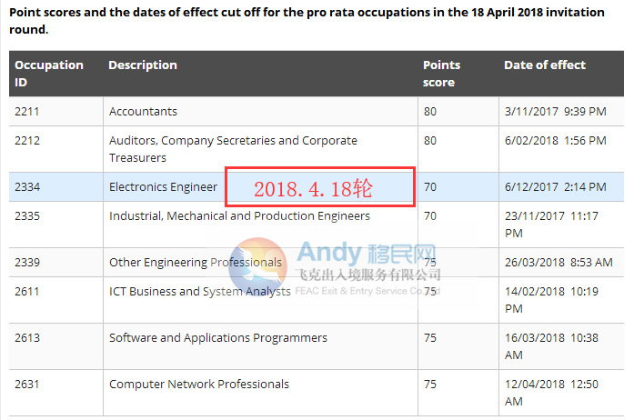Image resolution: width=634 pixels, height=420 pixels.
Task: Click the 6/12/2017 2:14 PM date cell
Action: coord(555,187)
